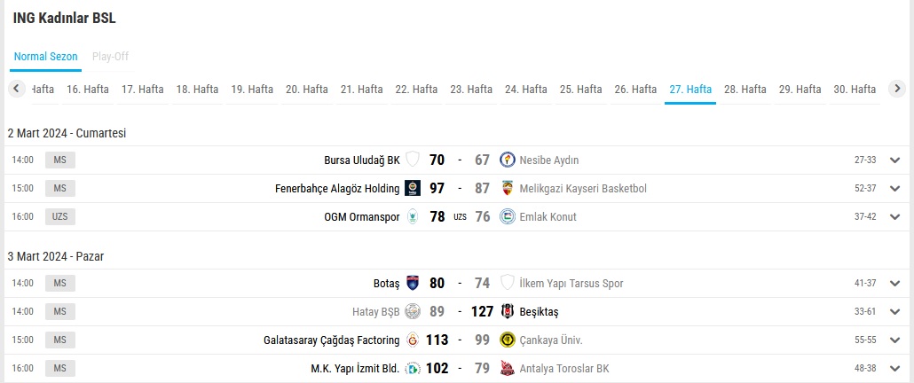Click the Fenerbahçe Alagöz Holding team logo
Viewport: 914px width, 383px height.
coord(412,188)
